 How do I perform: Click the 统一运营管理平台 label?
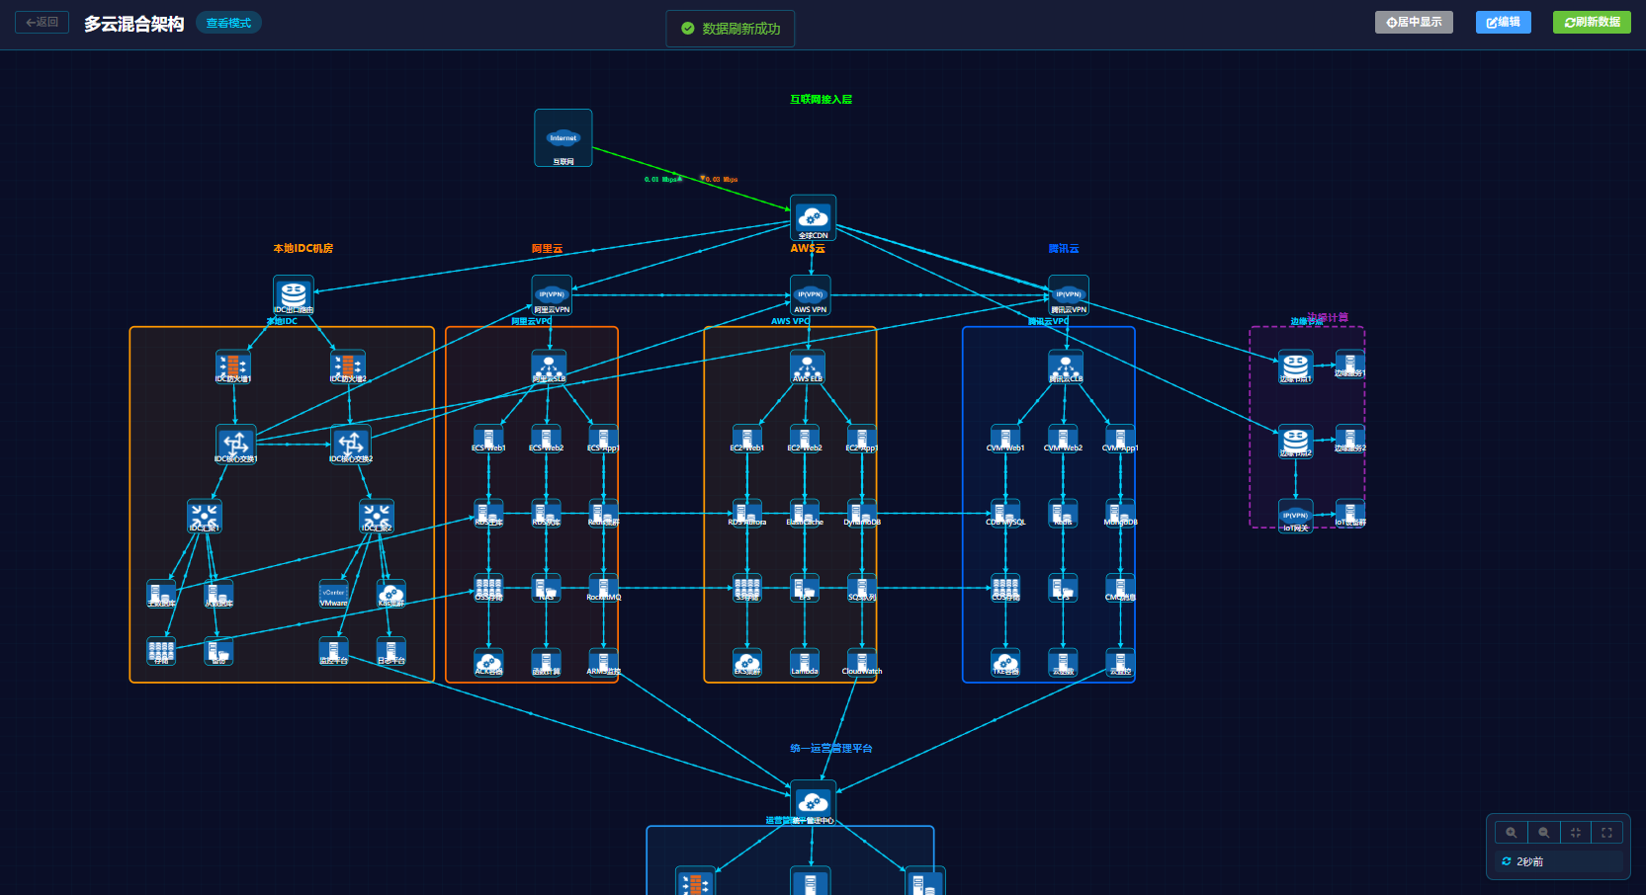click(831, 748)
